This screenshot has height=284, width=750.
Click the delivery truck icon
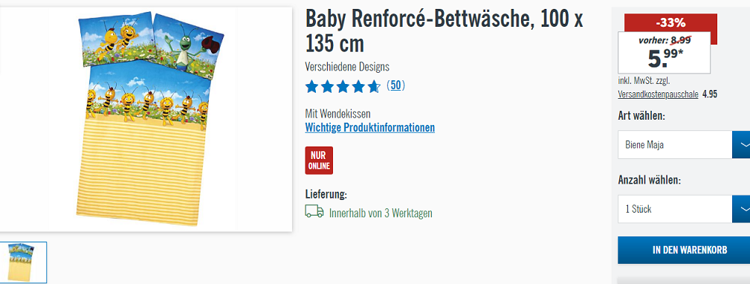click(314, 211)
